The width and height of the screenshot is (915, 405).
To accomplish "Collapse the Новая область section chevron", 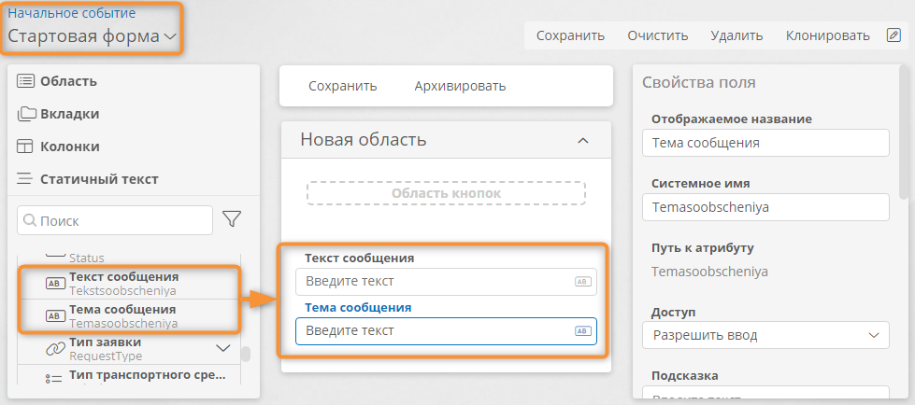I will tap(582, 140).
